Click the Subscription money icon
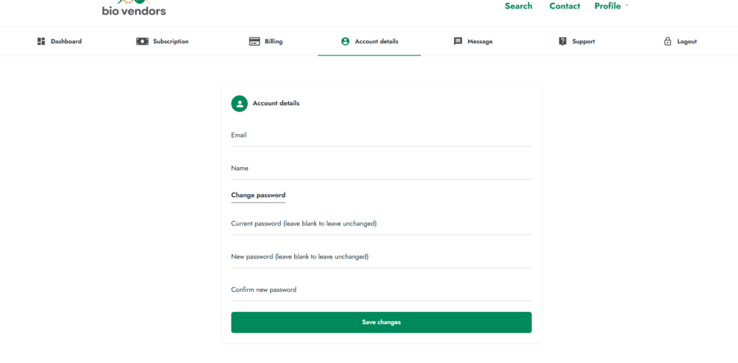Viewport: 738px width, 363px height. (142, 41)
